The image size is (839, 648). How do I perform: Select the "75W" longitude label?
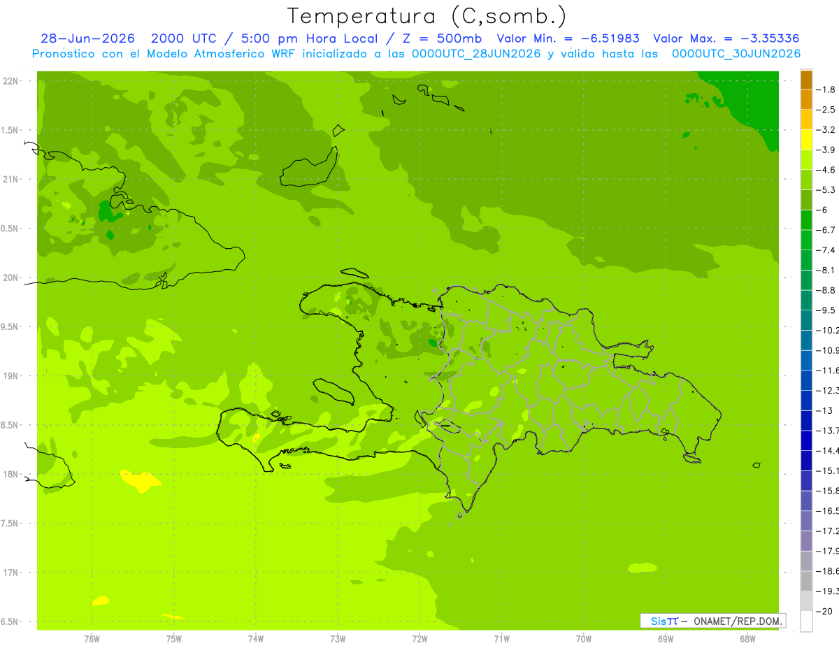coord(174,639)
